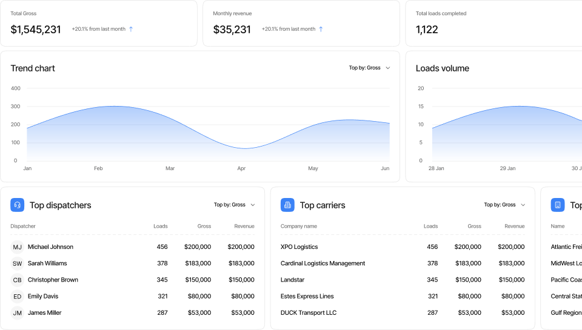Click the JM avatar for James Miller
This screenshot has height=330, width=582.
pyautogui.click(x=18, y=313)
